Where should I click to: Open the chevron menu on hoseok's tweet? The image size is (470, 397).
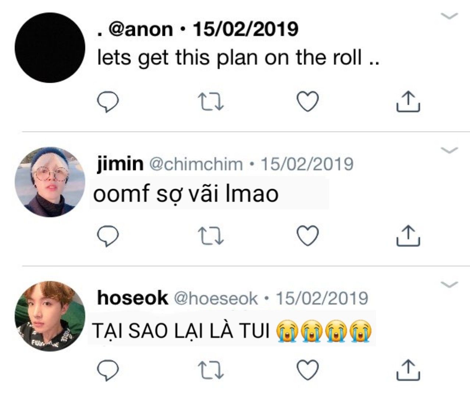point(449,284)
